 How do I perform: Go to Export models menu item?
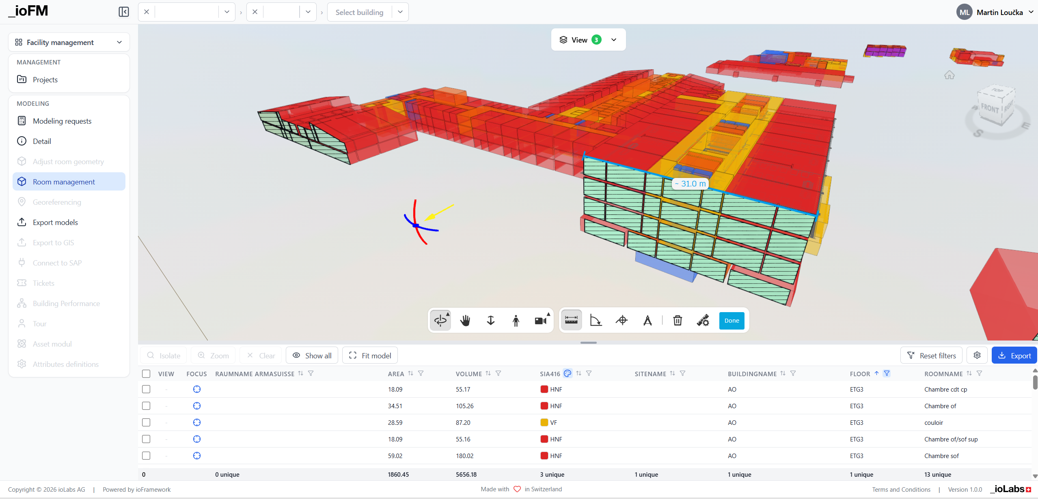(x=55, y=222)
